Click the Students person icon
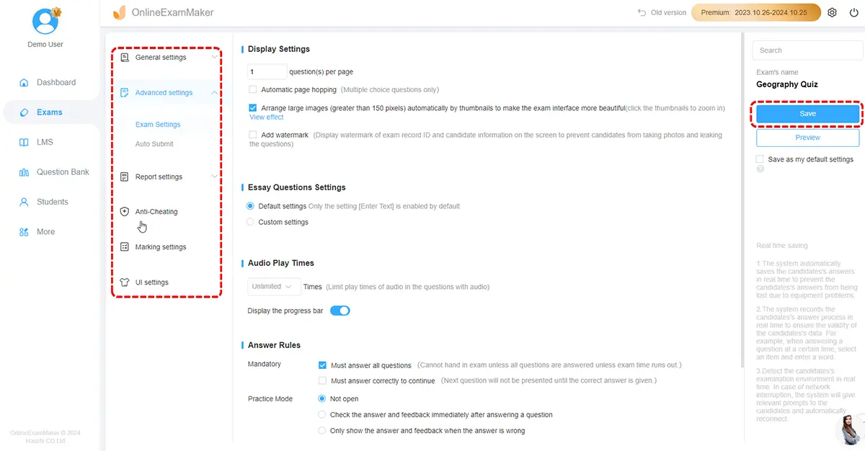This screenshot has width=865, height=451. pyautogui.click(x=24, y=202)
